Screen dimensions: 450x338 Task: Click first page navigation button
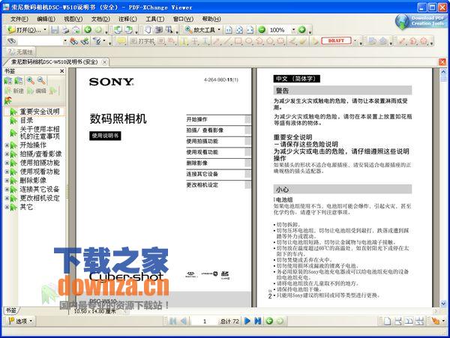pos(173,322)
